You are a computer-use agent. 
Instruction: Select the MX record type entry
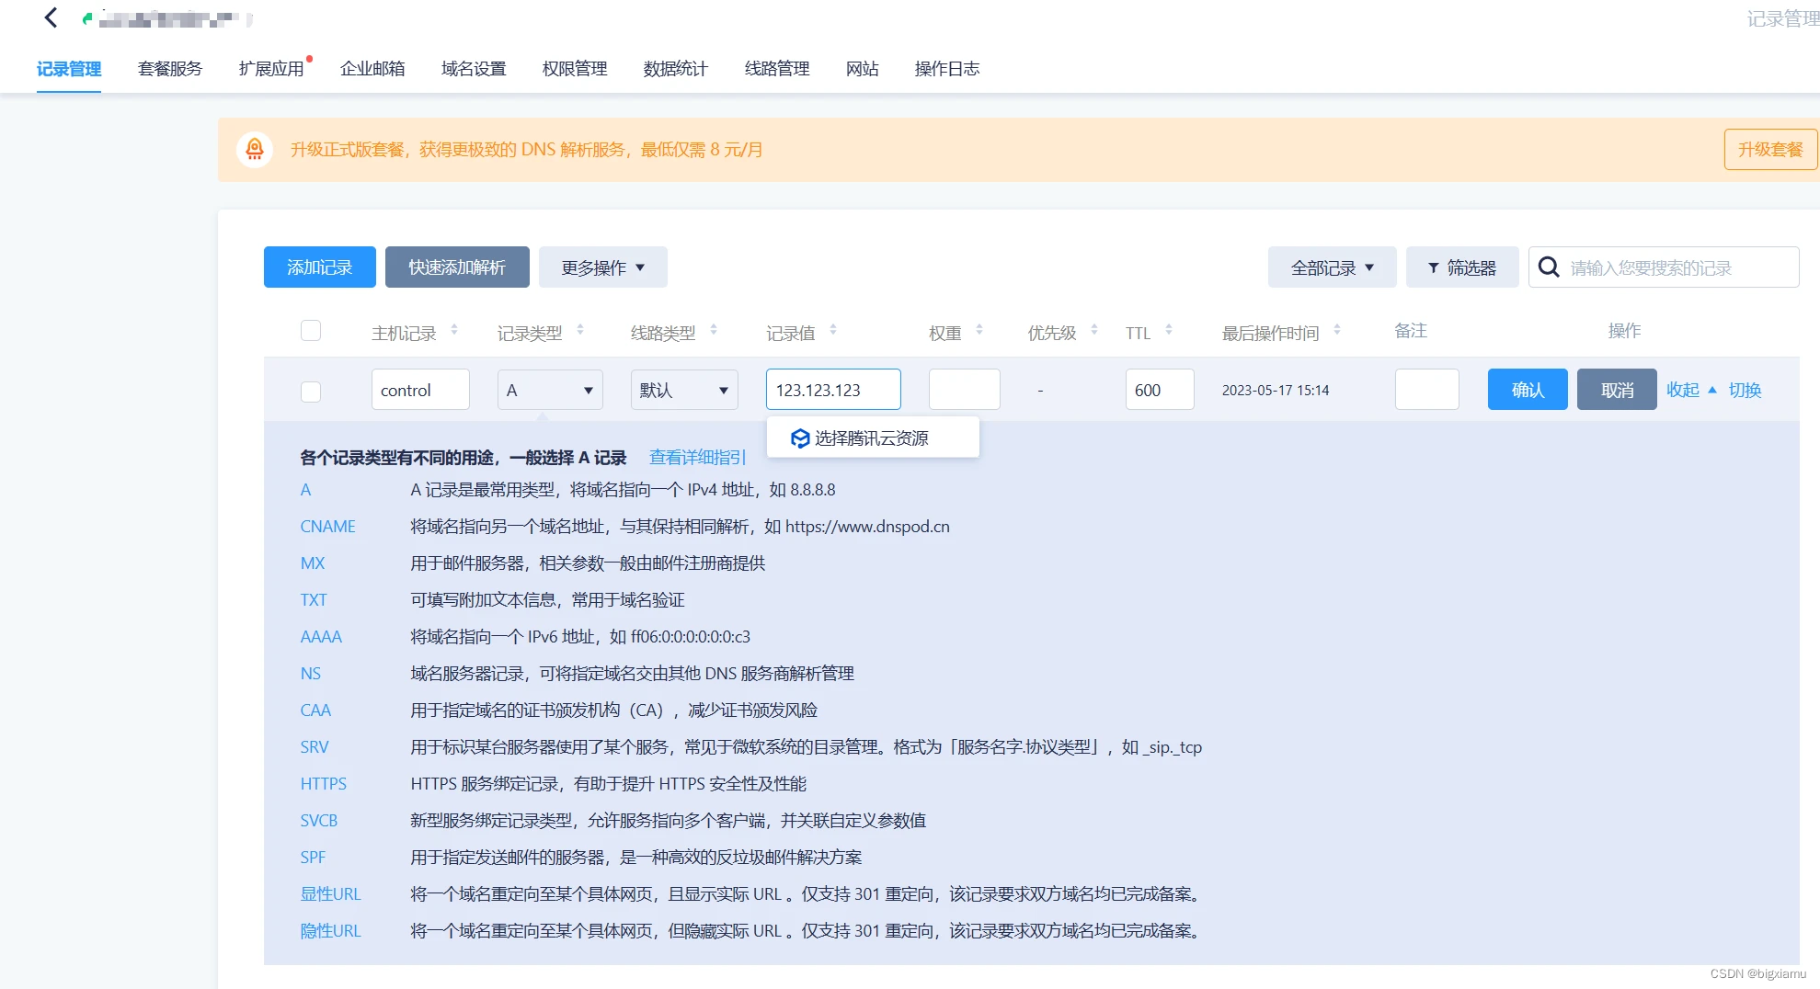(313, 563)
